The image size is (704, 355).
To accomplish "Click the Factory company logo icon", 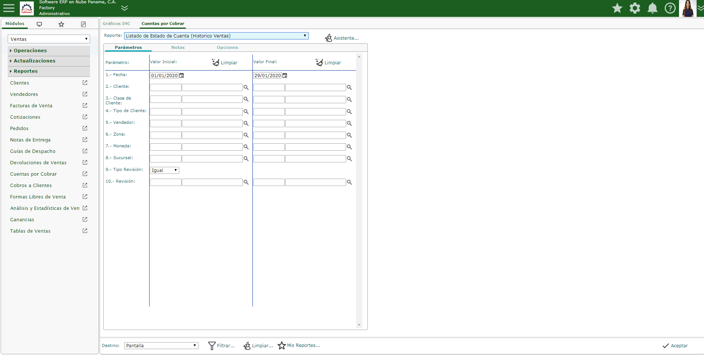I will point(27,8).
